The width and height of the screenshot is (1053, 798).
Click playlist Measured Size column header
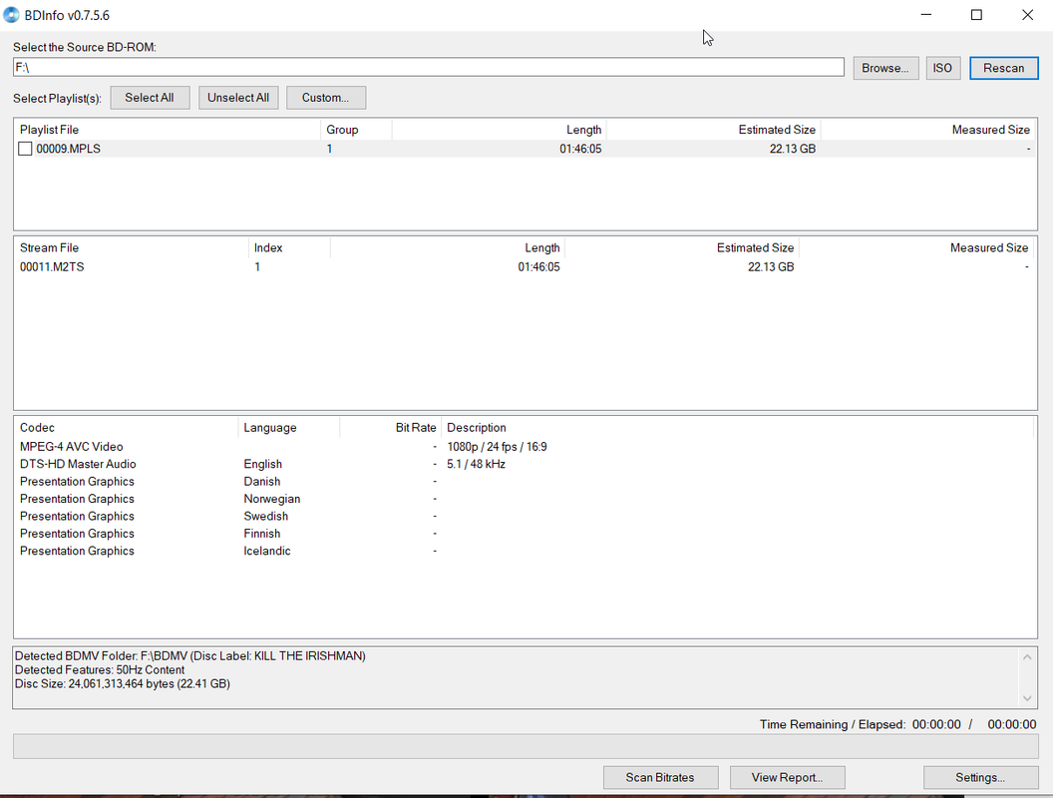928,130
